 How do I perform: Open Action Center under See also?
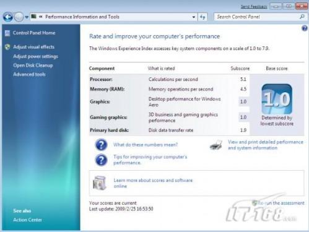(27, 220)
